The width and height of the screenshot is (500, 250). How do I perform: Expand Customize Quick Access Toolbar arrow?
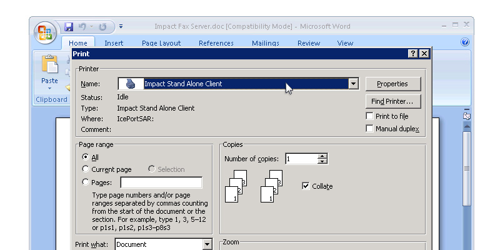pos(121,27)
